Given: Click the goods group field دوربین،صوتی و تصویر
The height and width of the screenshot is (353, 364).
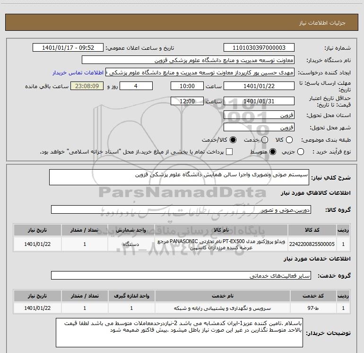Looking at the screenshot, I should (181, 209).
